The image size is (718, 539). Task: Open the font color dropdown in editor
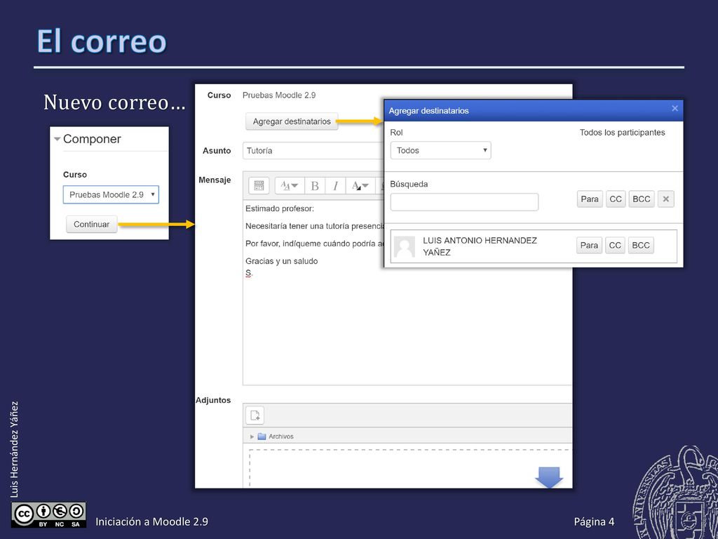coord(360,185)
